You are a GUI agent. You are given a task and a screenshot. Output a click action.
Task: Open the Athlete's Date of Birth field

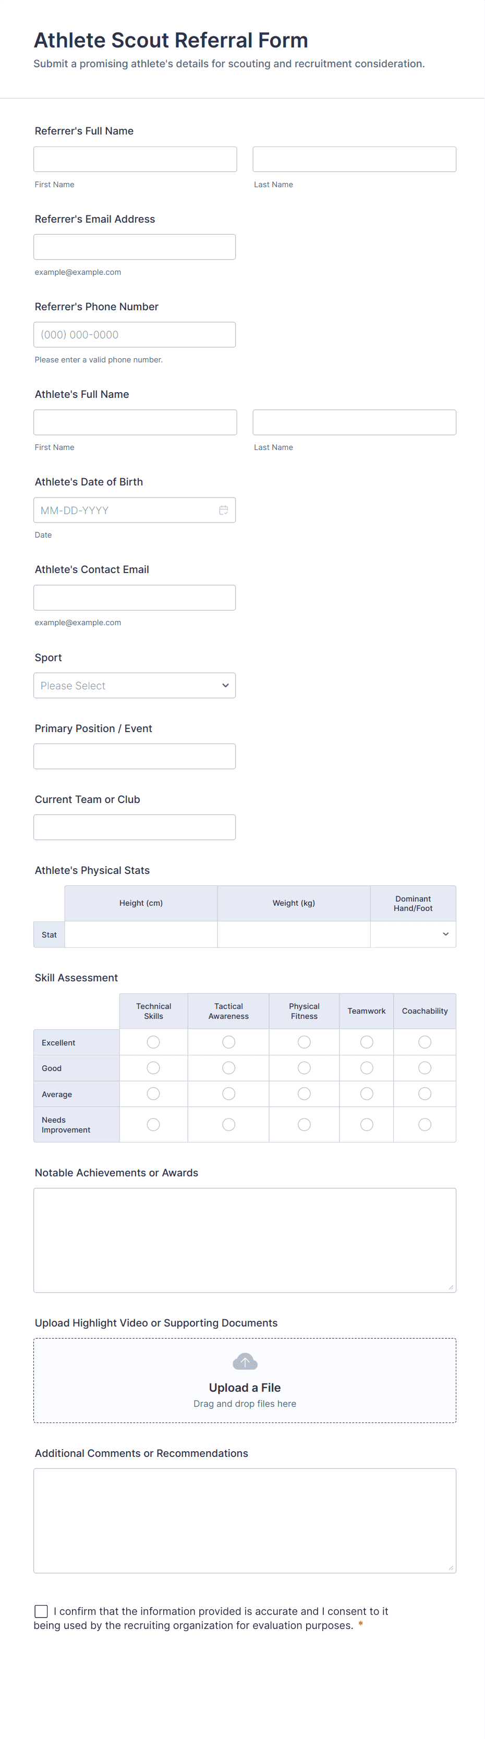click(x=125, y=510)
